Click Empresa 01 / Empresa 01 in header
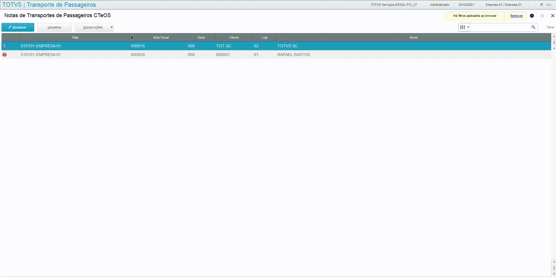This screenshot has width=556, height=278. [x=504, y=5]
